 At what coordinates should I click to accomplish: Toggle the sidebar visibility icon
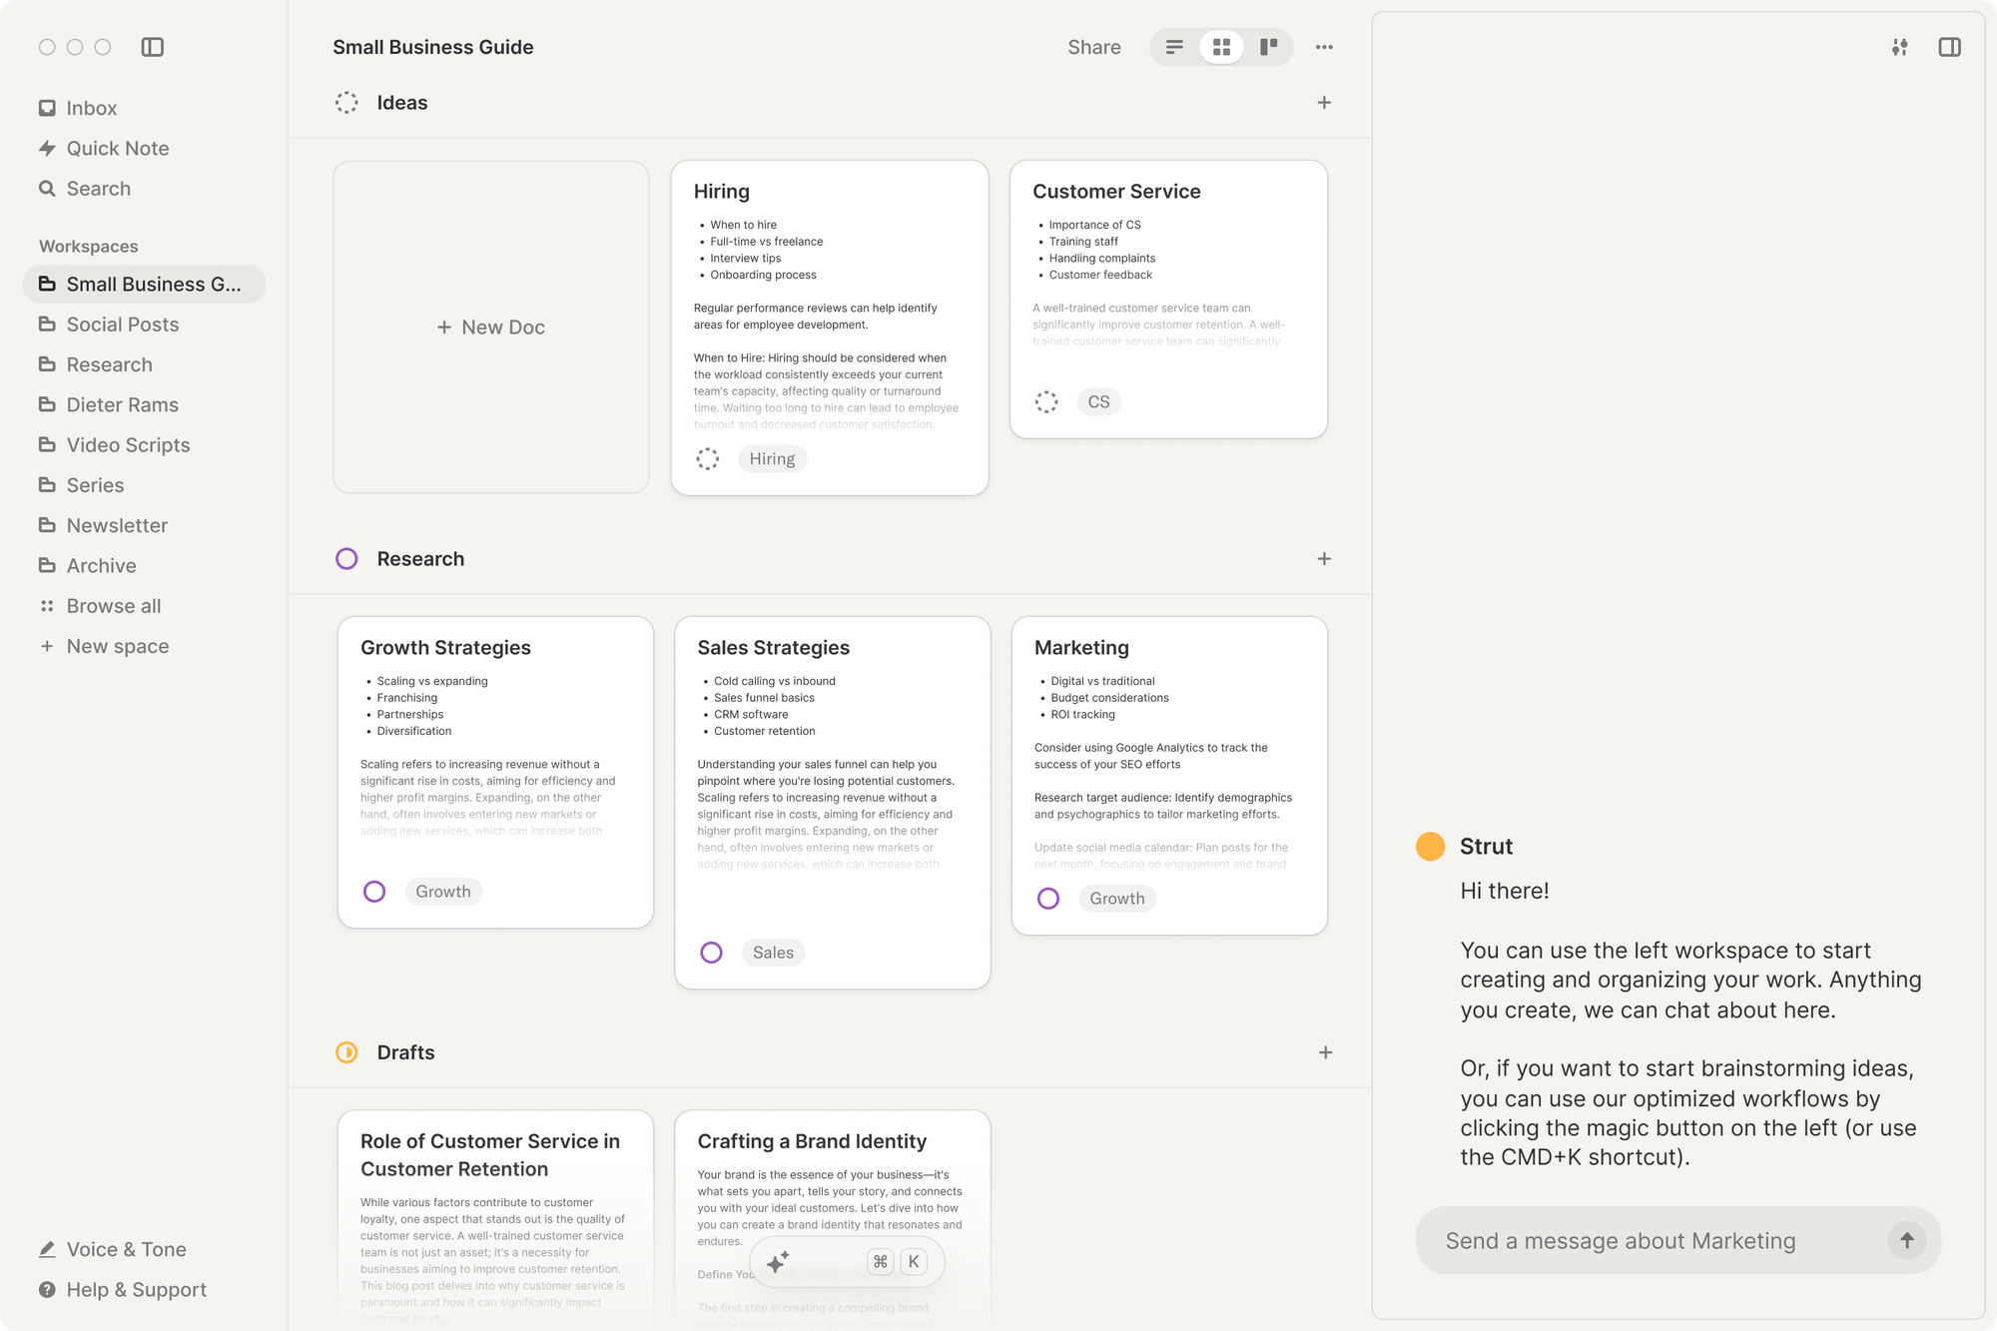pyautogui.click(x=153, y=47)
